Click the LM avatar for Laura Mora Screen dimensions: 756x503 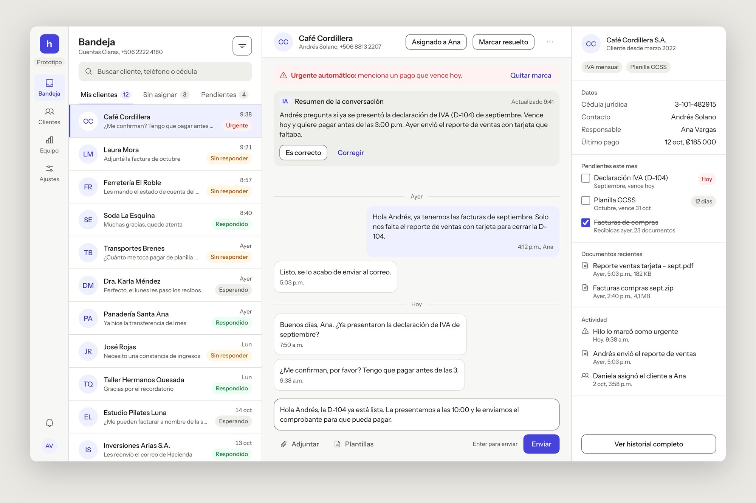88,154
